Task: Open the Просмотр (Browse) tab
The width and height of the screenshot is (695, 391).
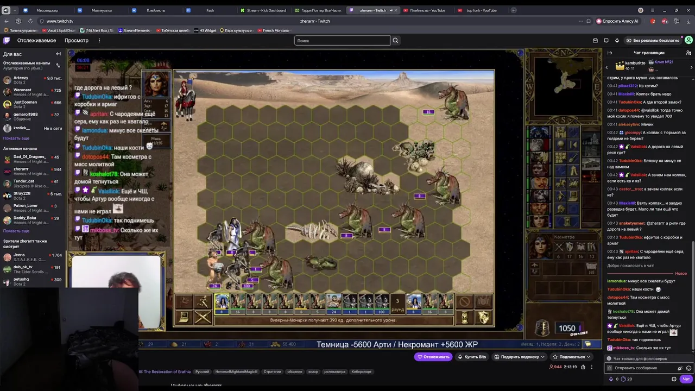Action: click(x=77, y=40)
